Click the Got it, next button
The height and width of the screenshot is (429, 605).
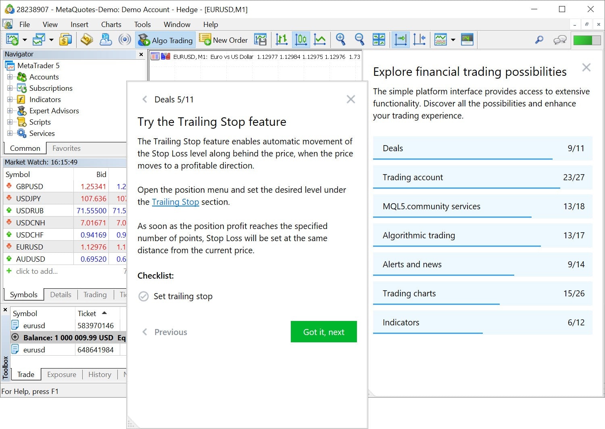(323, 332)
